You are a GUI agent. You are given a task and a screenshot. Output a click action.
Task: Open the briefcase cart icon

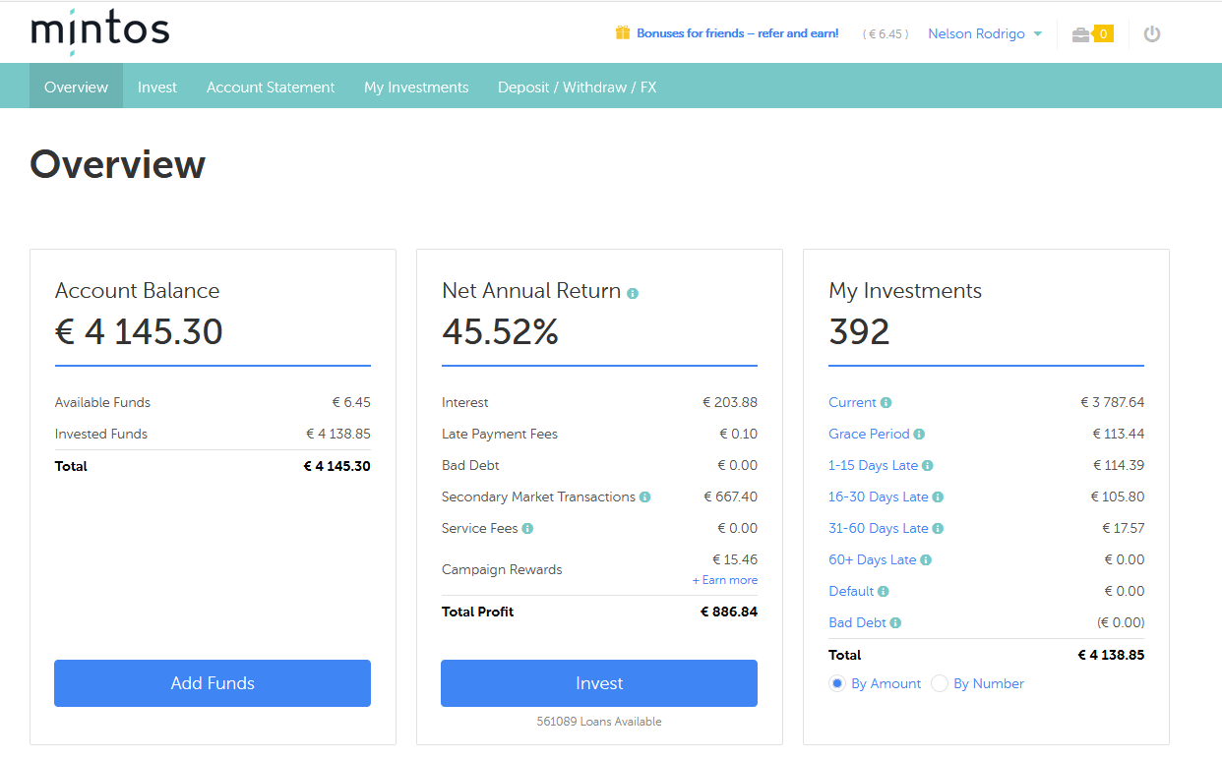pos(1081,34)
